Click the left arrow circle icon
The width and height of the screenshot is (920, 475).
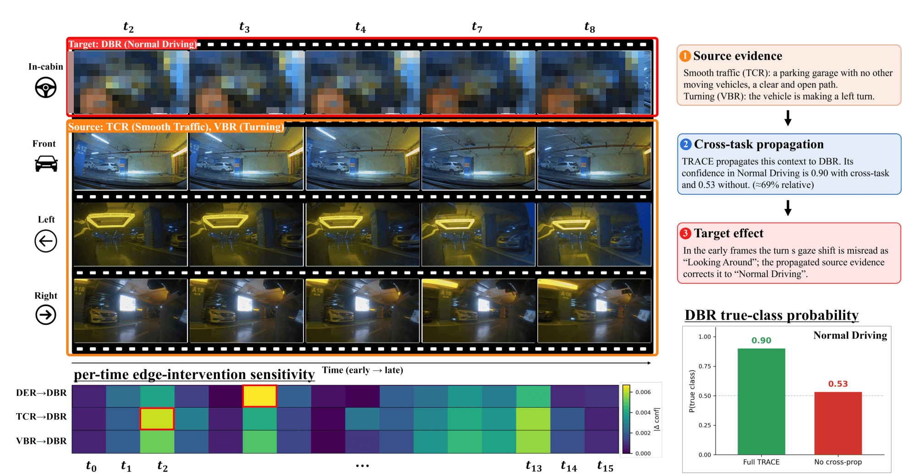click(46, 241)
